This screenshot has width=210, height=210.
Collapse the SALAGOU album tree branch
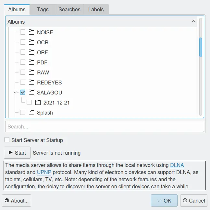(x=15, y=93)
